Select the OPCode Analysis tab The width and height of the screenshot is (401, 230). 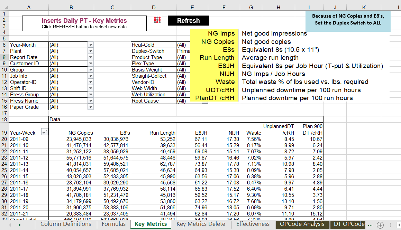tap(302, 224)
